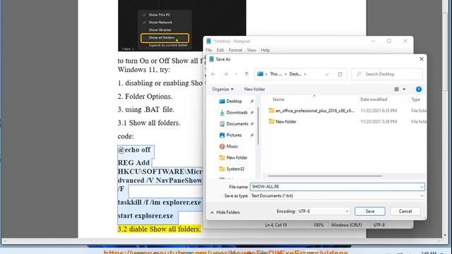Click Windows (CRLF) in Notepad status bar
The width and height of the screenshot is (452, 254).
pyautogui.click(x=346, y=225)
